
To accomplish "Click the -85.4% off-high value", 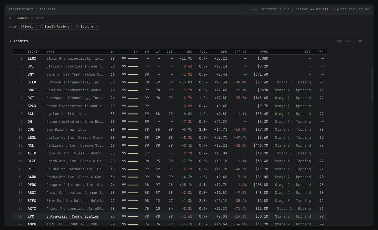I will (240, 201).
